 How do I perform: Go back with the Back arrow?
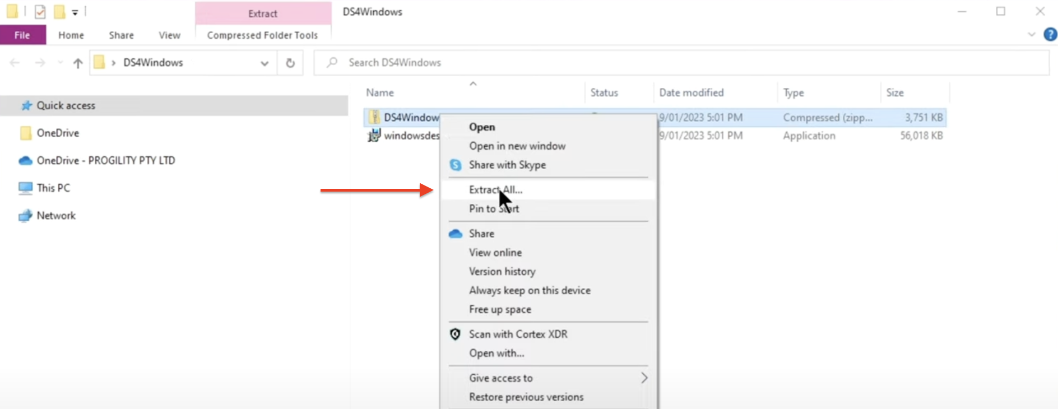click(15, 63)
